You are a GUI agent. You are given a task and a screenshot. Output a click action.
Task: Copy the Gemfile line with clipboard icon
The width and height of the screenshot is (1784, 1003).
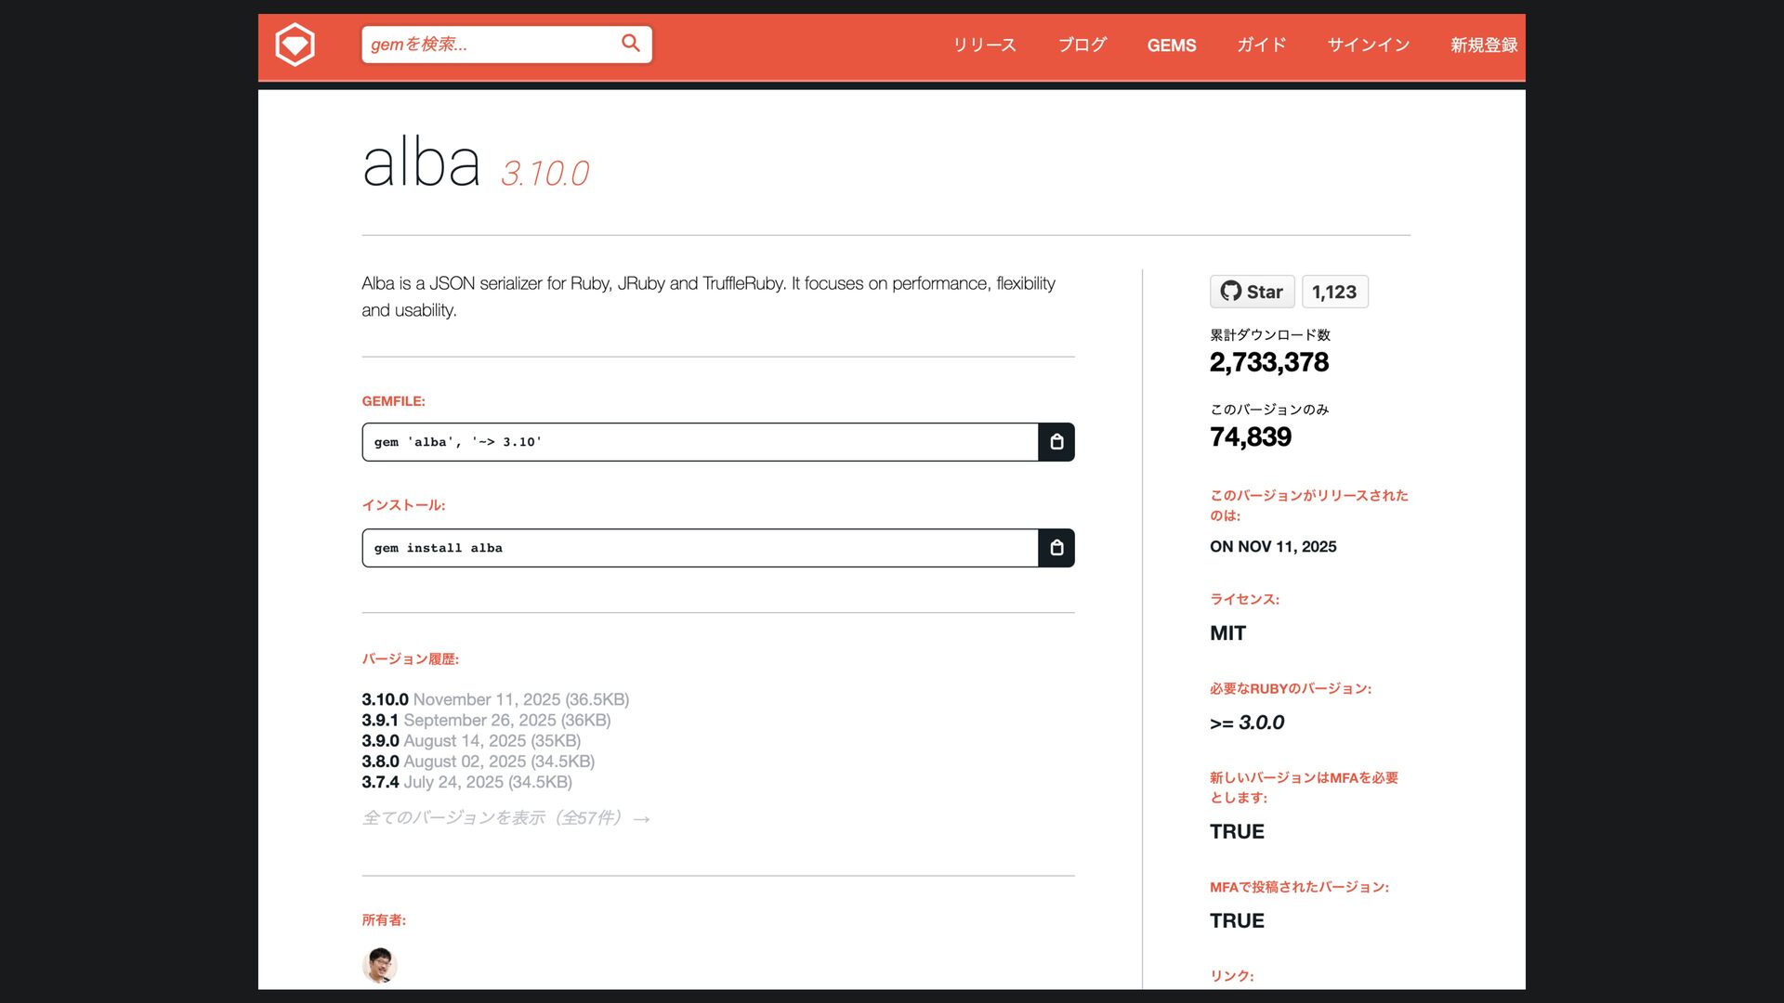point(1056,442)
